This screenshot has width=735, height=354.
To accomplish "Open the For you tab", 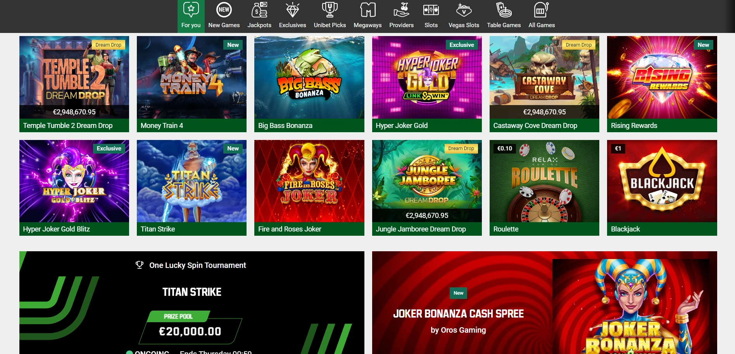I will [x=191, y=16].
